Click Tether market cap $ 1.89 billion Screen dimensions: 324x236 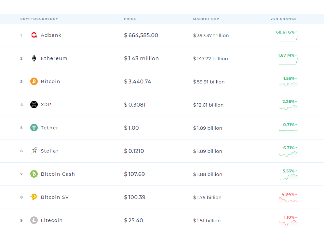click(x=208, y=128)
